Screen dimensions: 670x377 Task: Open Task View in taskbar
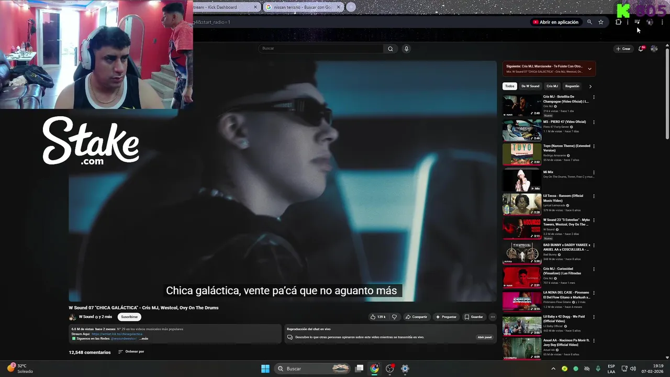click(359, 369)
